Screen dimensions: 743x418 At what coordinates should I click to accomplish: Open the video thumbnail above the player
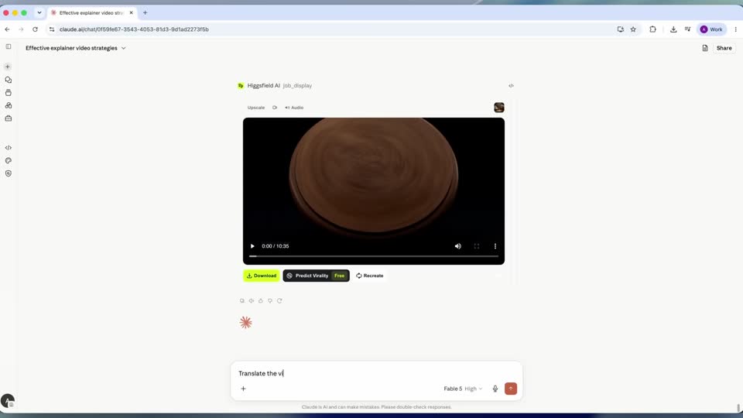tap(499, 108)
